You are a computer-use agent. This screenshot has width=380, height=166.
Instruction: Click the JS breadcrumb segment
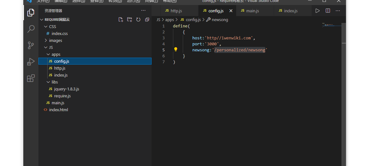158,20
